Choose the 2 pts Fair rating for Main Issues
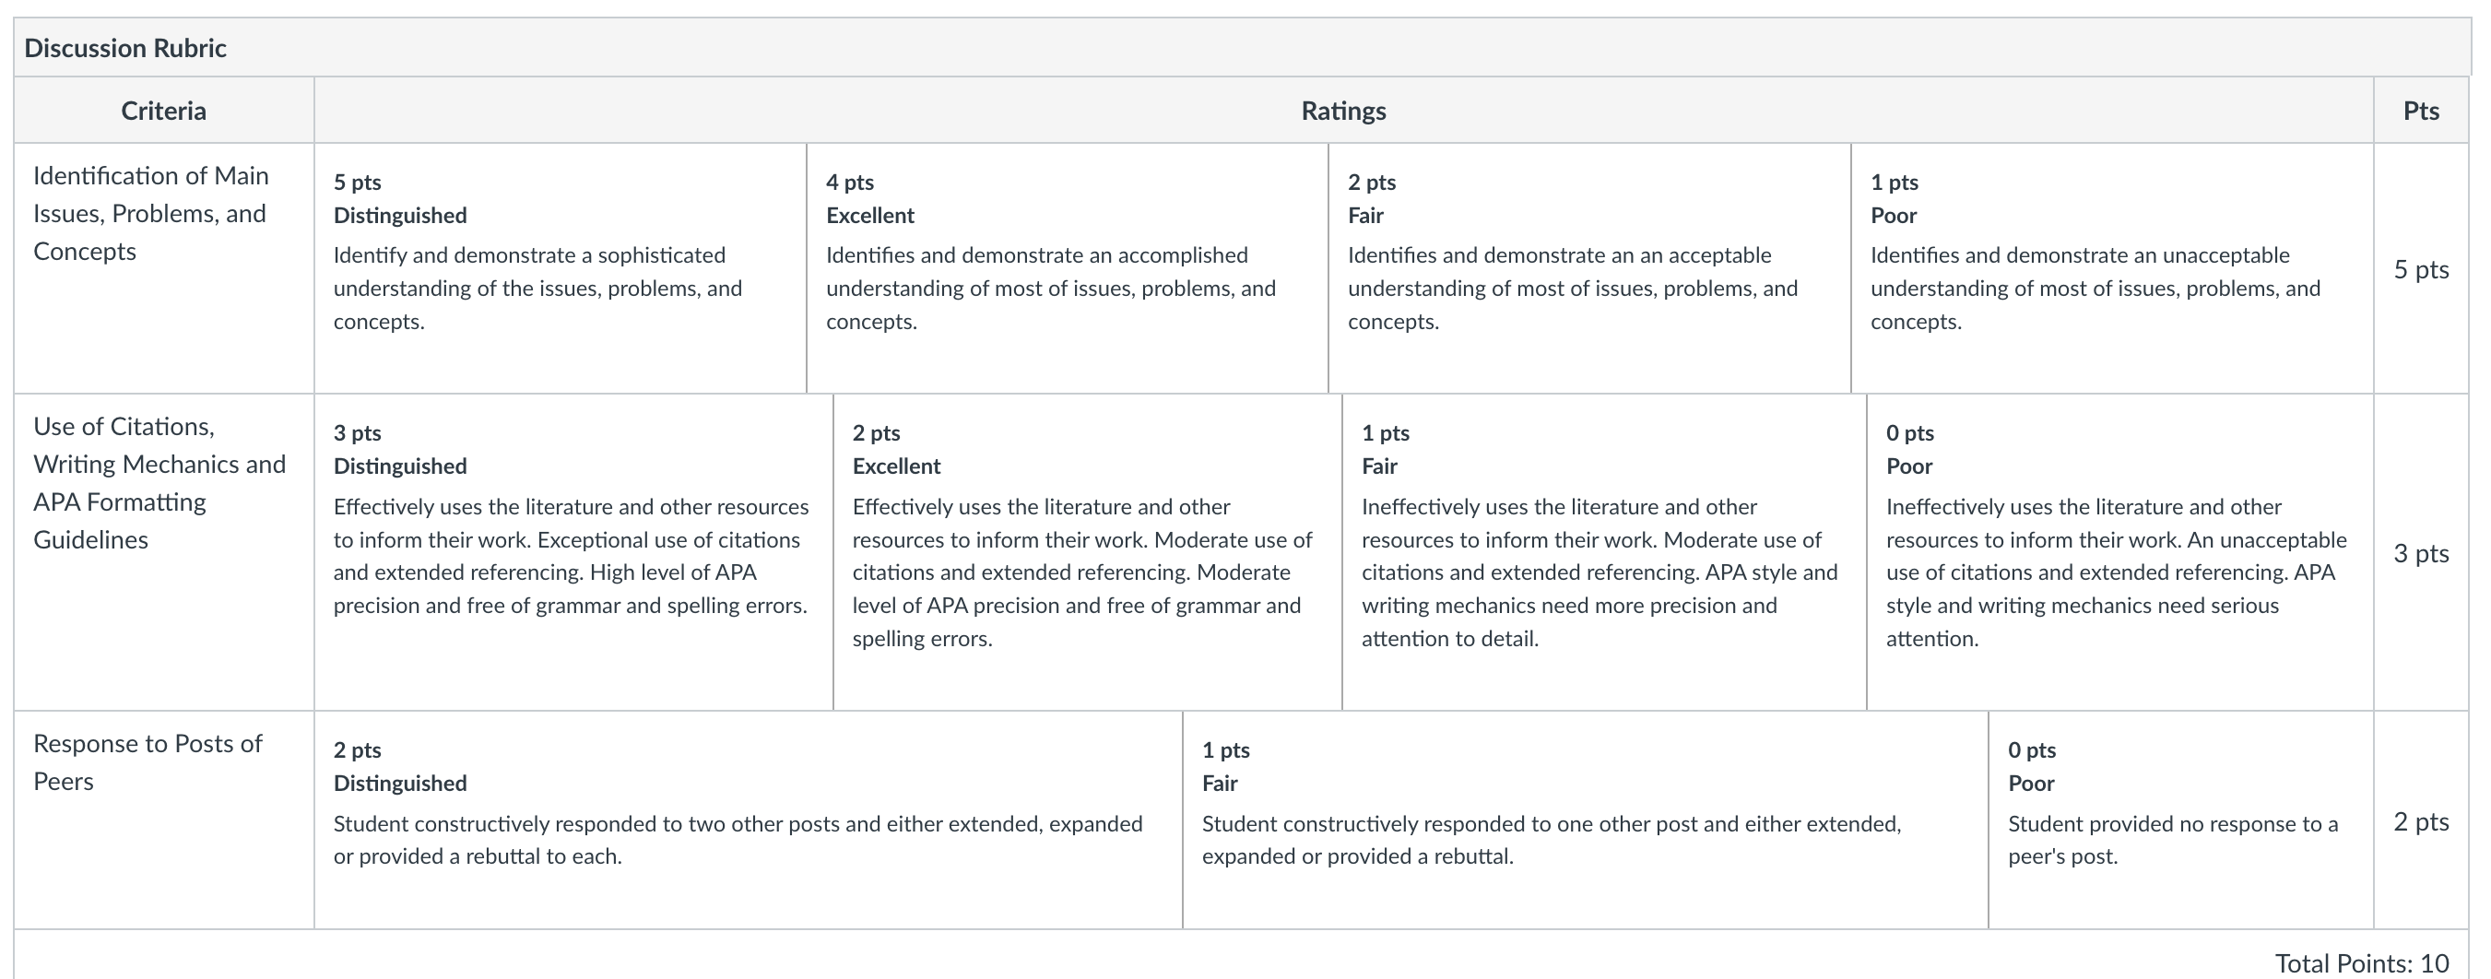This screenshot has width=2491, height=979. tap(1589, 268)
